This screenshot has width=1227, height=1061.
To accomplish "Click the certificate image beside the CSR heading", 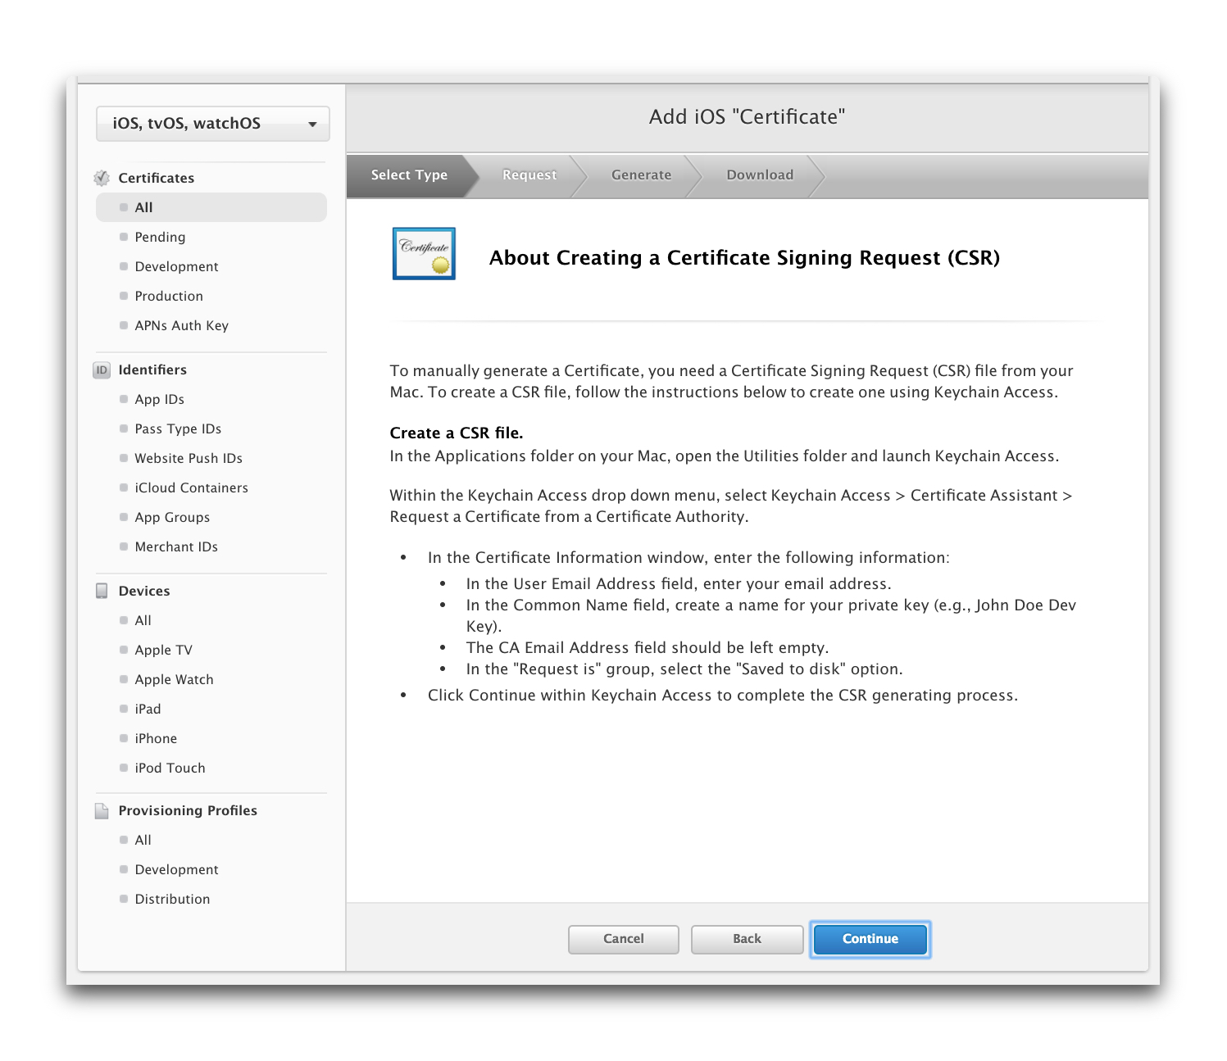I will point(424,254).
